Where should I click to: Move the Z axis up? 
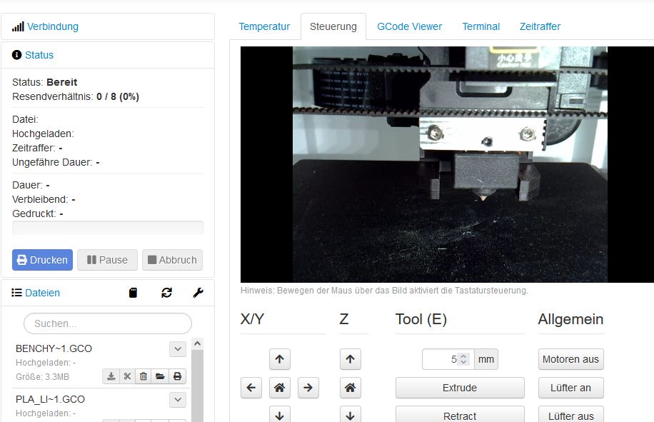click(350, 359)
